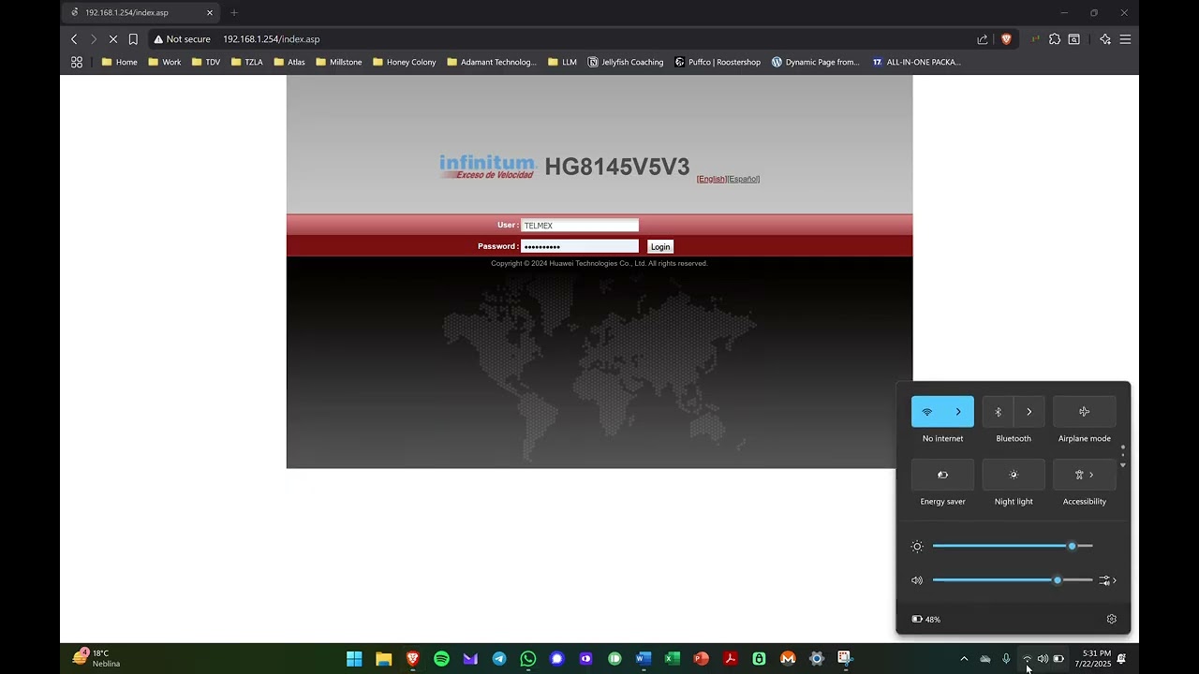Open the Adamant Technolog... bookmarks folder
Screen dimensions: 1199x674
492,62
